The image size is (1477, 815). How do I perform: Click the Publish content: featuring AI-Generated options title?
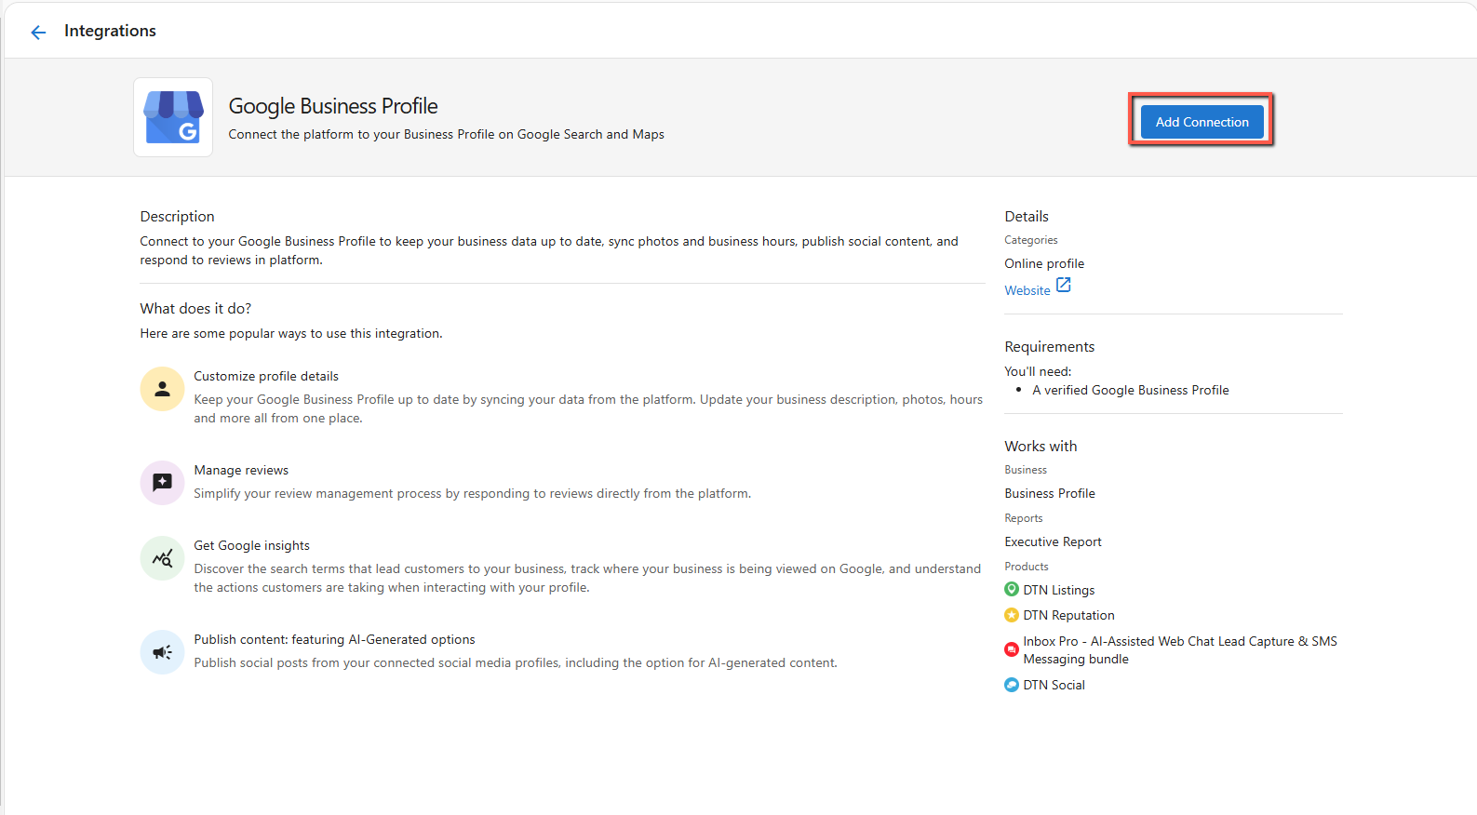(334, 639)
